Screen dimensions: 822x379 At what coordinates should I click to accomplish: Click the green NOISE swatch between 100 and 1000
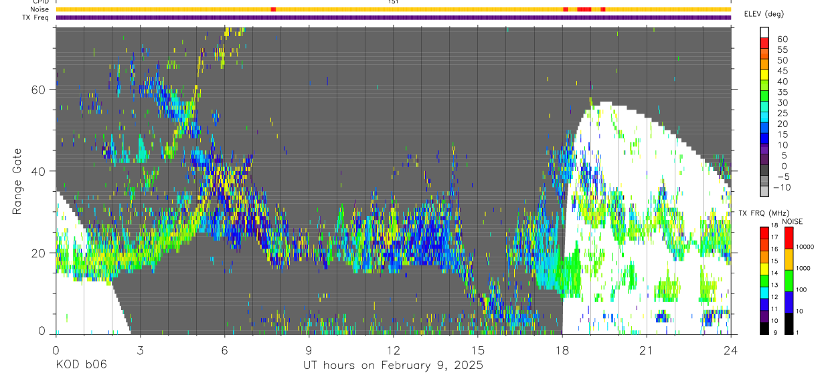tap(789, 280)
